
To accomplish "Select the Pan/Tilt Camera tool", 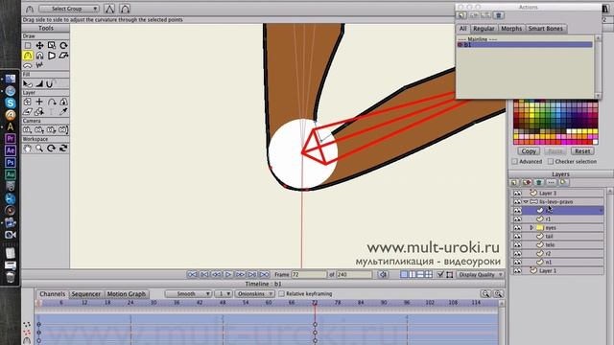I will pos(63,129).
